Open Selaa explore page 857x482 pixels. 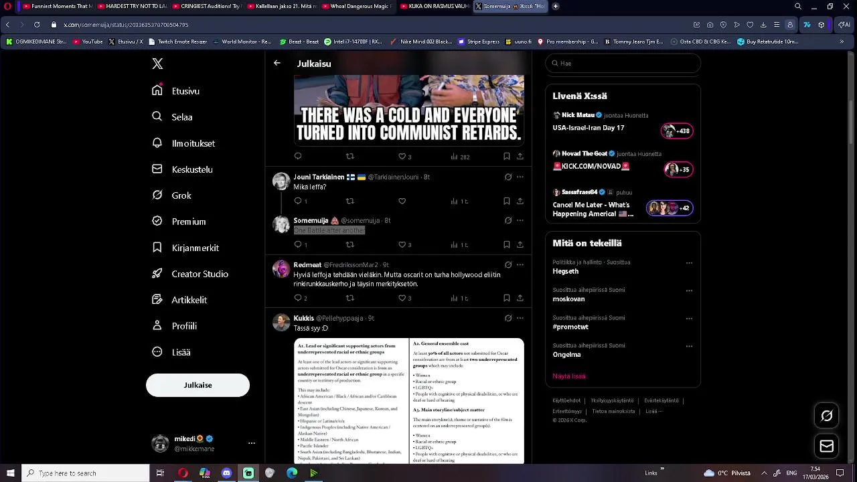click(x=172, y=116)
